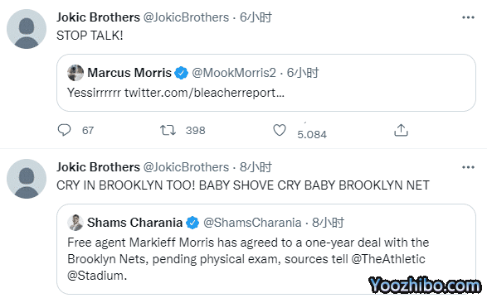Image resolution: width=487 pixels, height=298 pixels.
Task: Click the 8小时 timestamp on second tweet
Action: (x=256, y=167)
